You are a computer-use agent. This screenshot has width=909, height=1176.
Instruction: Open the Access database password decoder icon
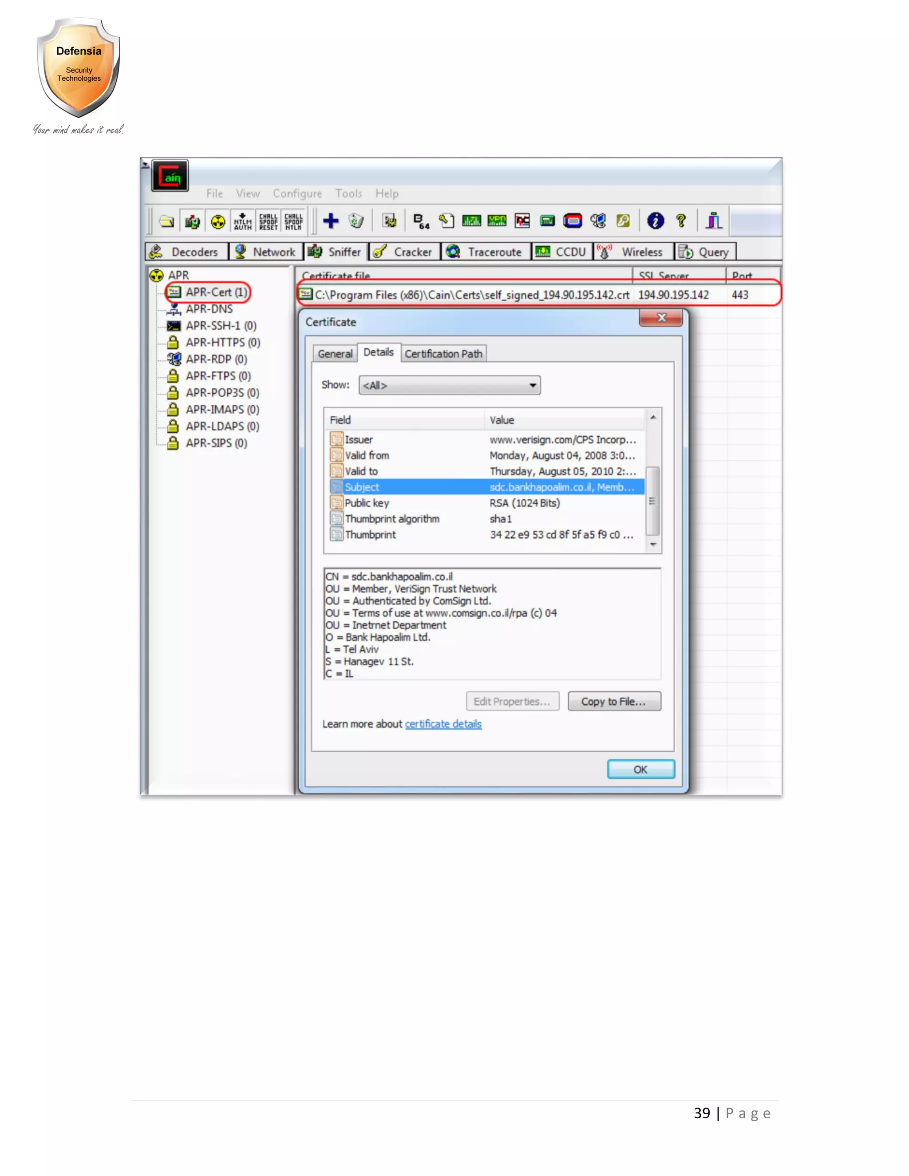tap(447, 221)
